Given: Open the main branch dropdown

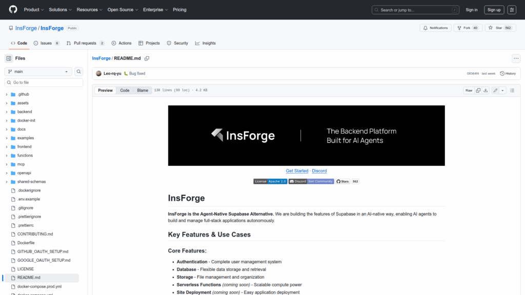Looking at the screenshot, I should pos(38,72).
